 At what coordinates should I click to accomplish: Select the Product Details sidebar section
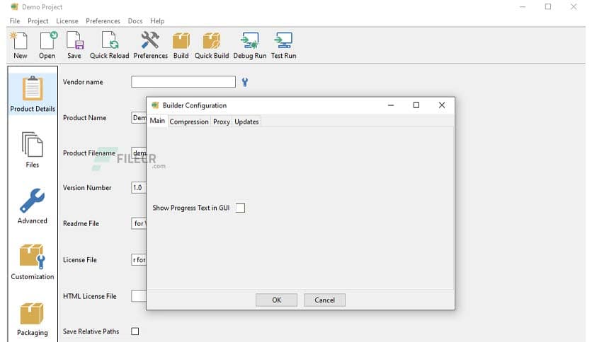coord(33,94)
